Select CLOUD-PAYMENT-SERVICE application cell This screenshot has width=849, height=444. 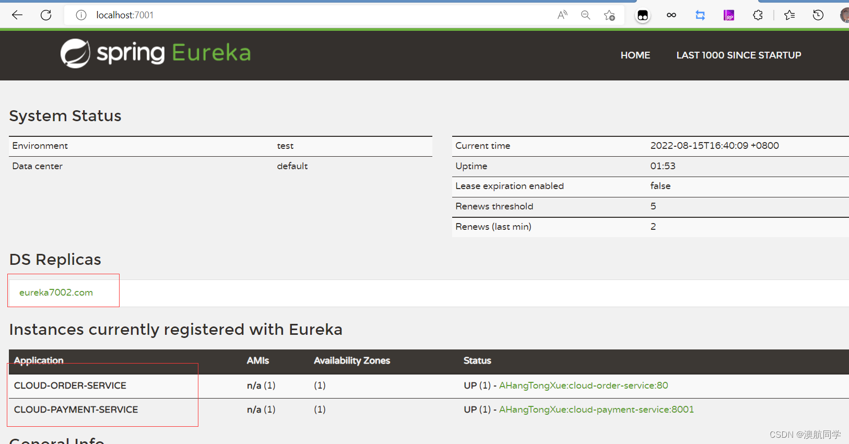tap(76, 410)
